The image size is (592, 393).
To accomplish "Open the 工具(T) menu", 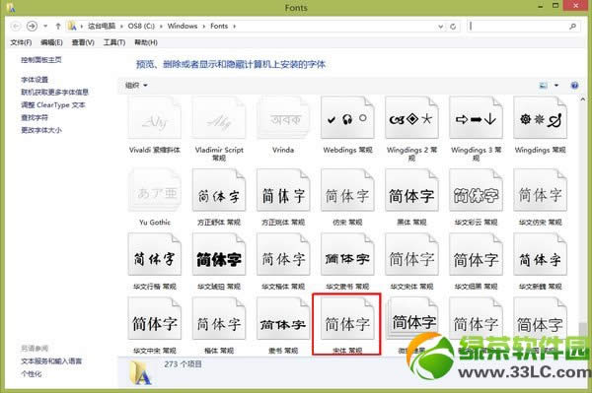I will coord(114,42).
